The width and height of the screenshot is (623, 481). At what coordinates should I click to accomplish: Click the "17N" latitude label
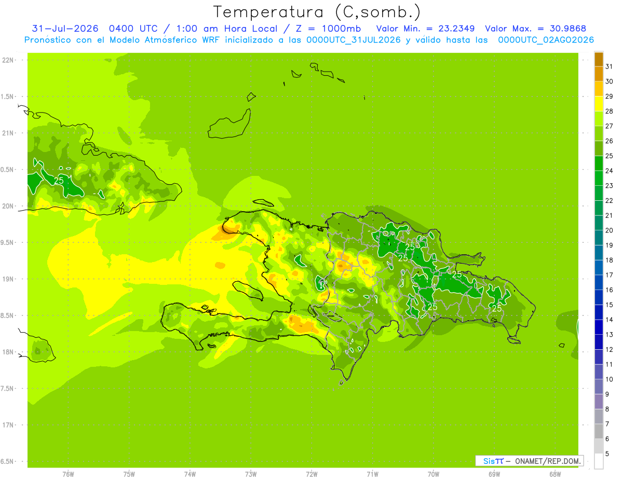[8, 425]
